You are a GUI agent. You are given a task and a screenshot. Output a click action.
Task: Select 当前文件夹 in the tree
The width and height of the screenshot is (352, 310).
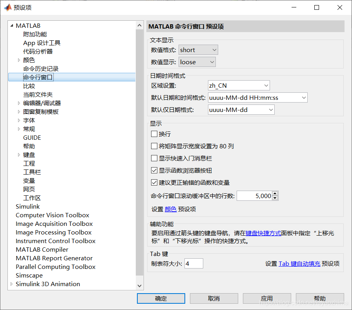(x=38, y=94)
